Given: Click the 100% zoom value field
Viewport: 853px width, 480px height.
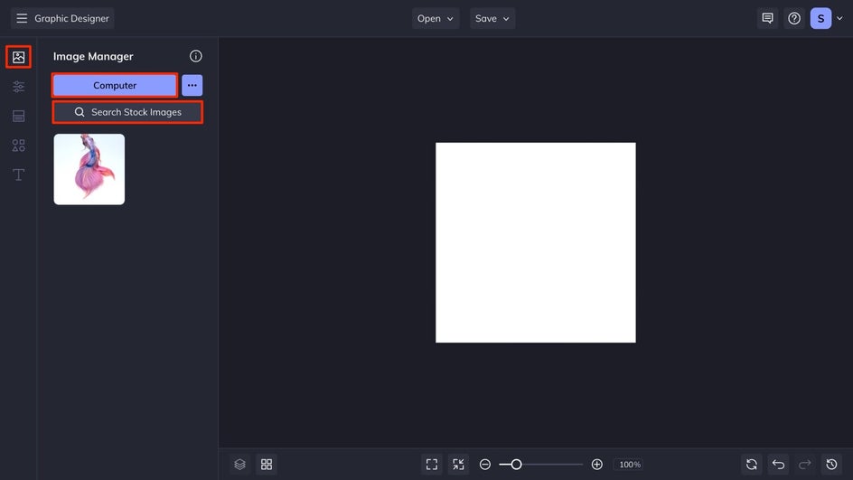Looking at the screenshot, I should (x=630, y=465).
